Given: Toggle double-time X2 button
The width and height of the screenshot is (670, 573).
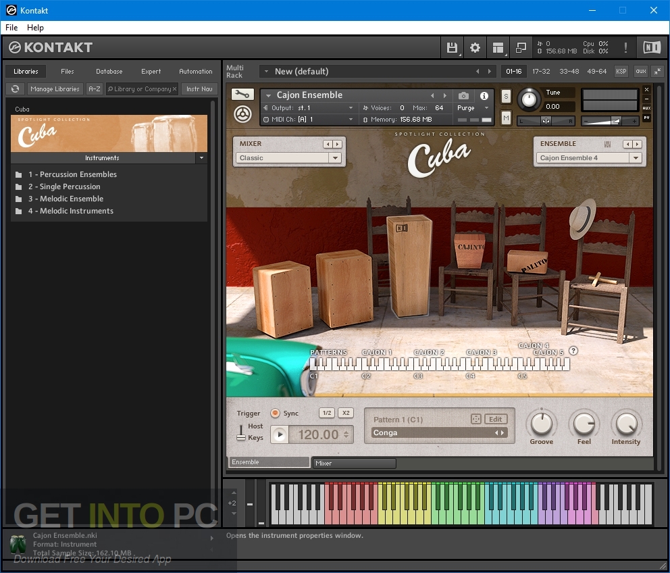Looking at the screenshot, I should [346, 413].
